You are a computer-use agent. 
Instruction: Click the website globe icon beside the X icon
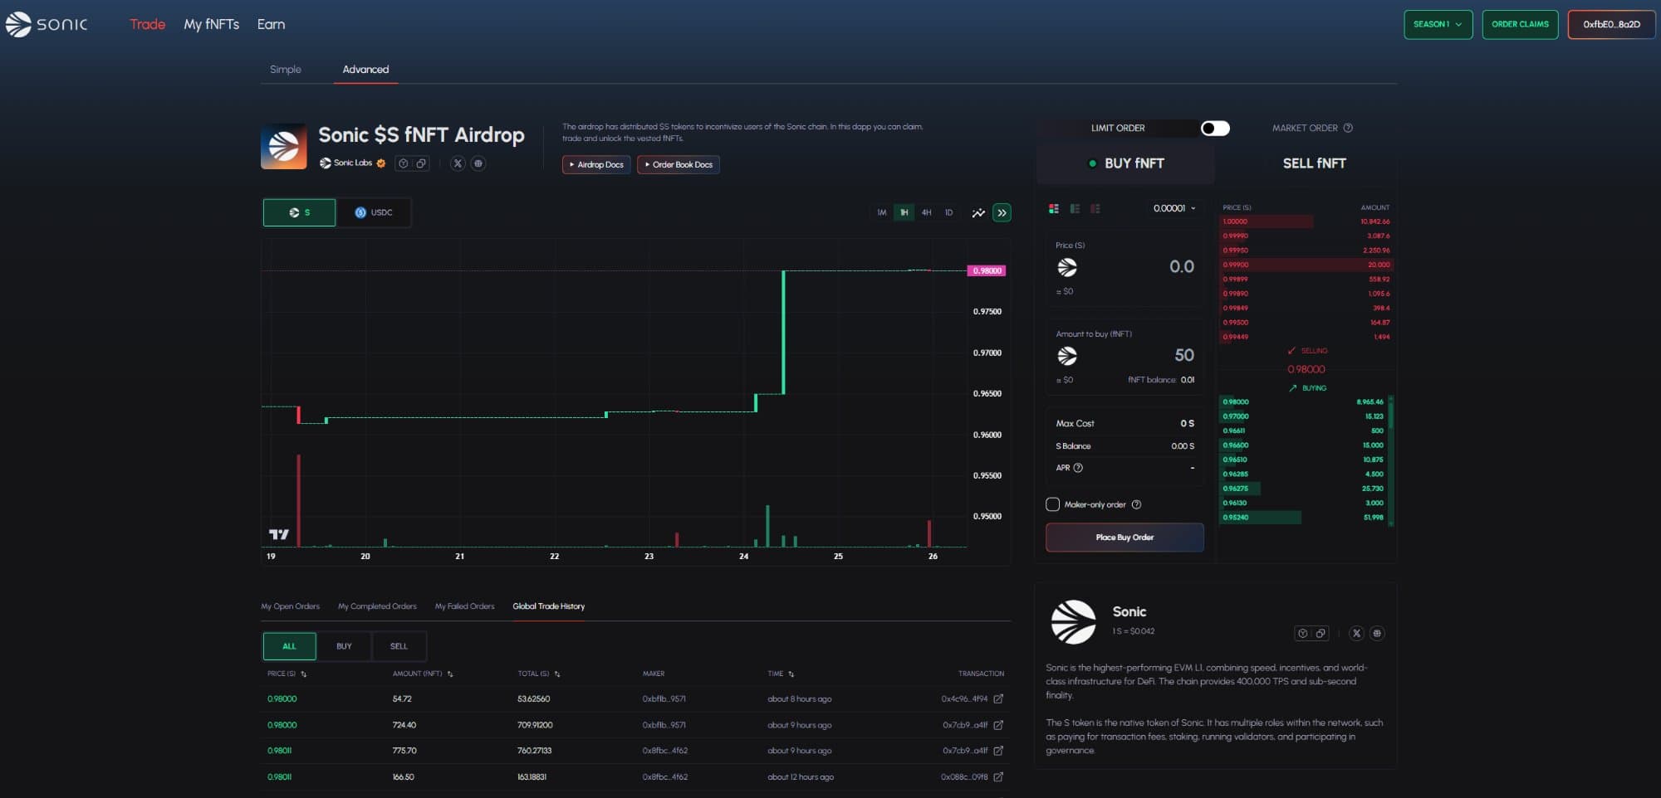[x=478, y=163]
